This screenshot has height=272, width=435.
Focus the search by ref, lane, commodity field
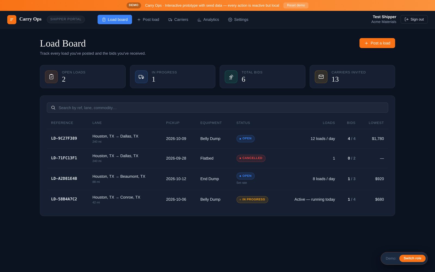pyautogui.click(x=217, y=108)
